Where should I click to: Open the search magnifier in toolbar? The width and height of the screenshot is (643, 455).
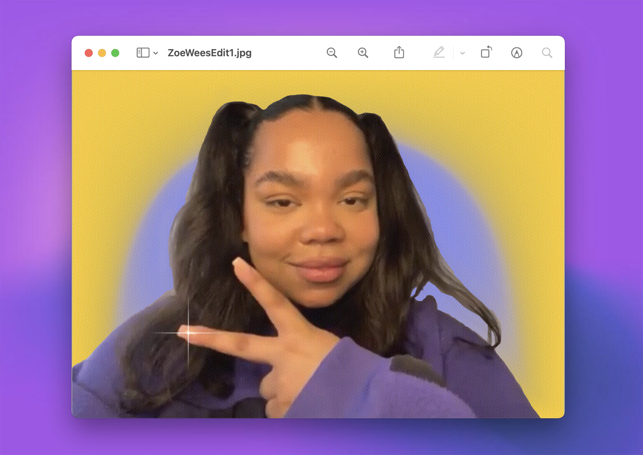[547, 53]
